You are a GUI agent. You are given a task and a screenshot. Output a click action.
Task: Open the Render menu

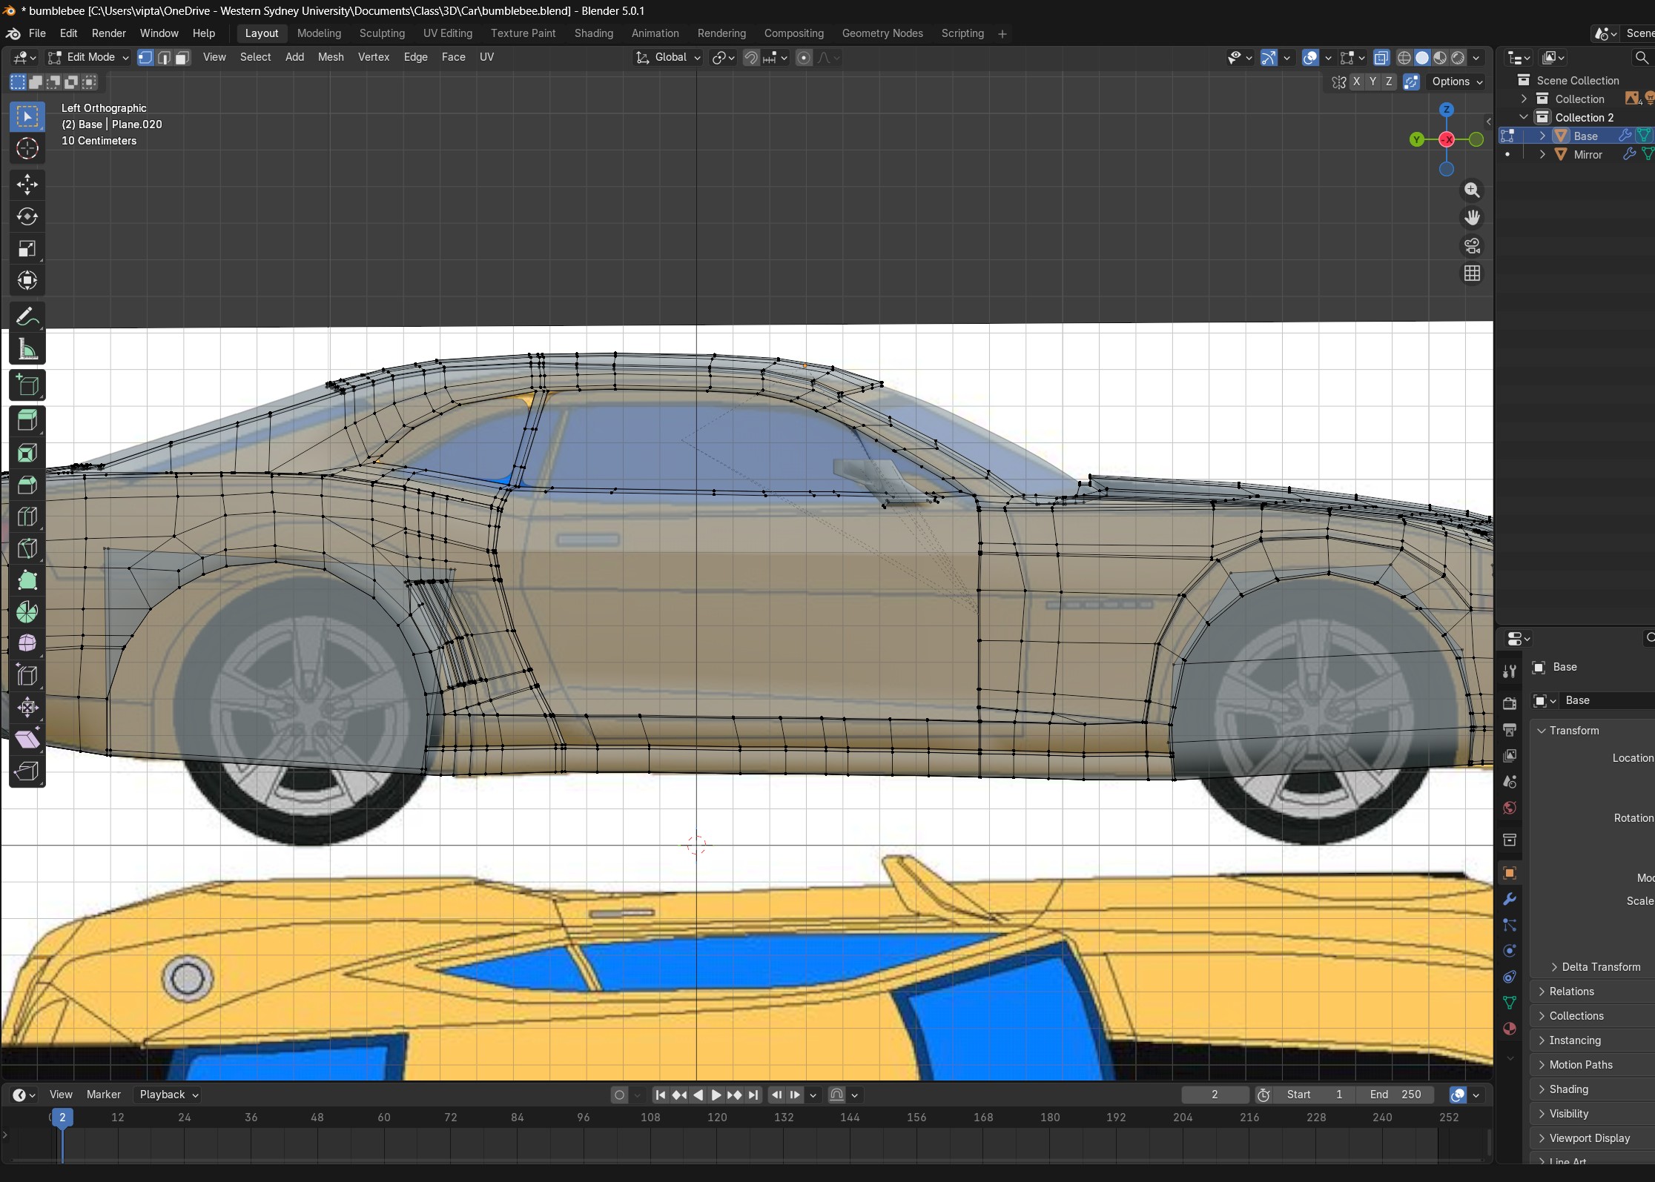click(109, 33)
